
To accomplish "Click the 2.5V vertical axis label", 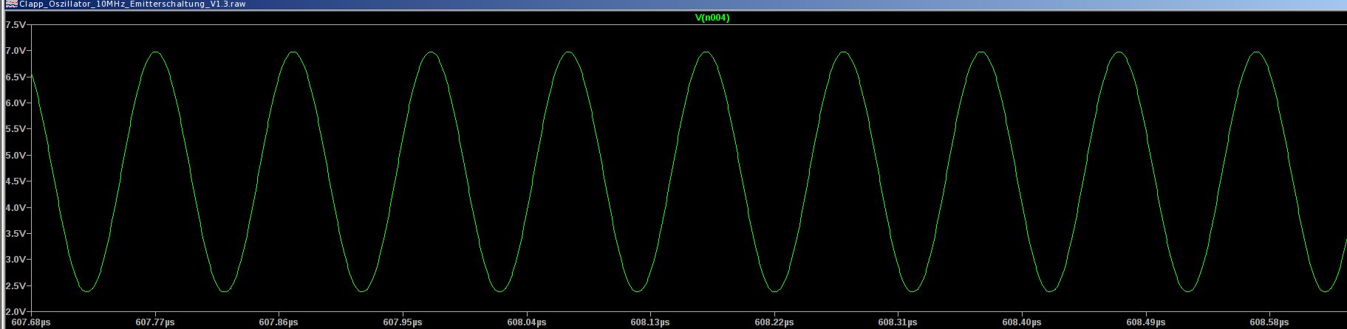I will click(16, 286).
